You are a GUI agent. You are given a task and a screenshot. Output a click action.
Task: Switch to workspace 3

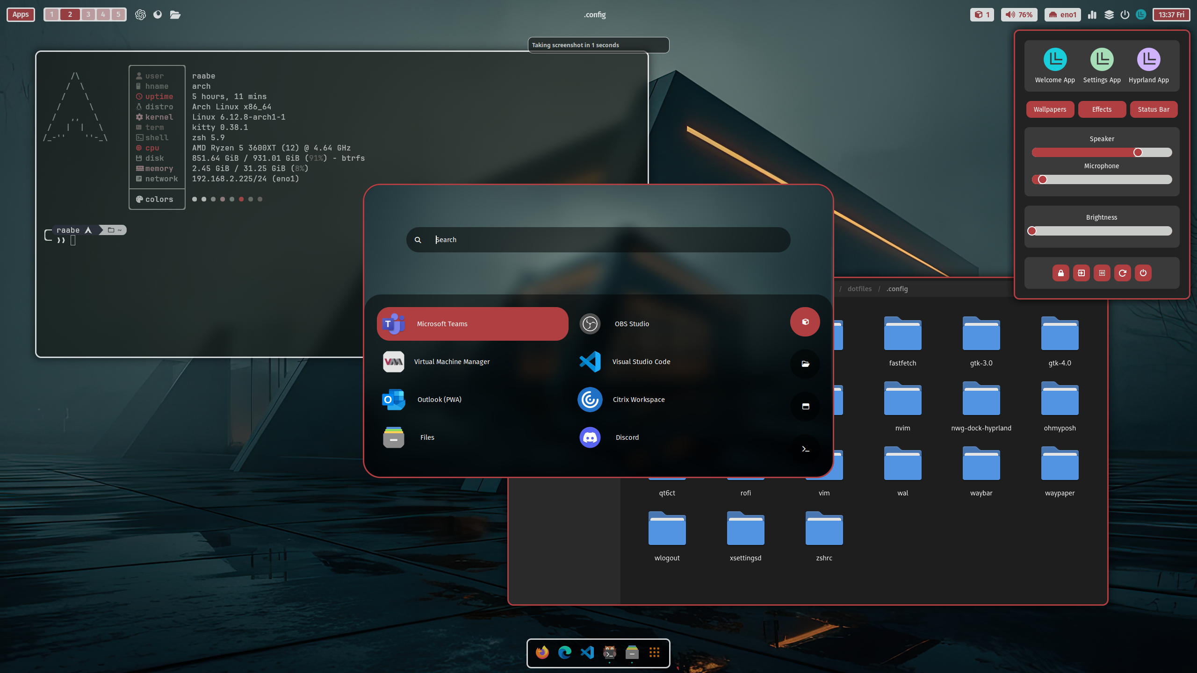(88, 14)
